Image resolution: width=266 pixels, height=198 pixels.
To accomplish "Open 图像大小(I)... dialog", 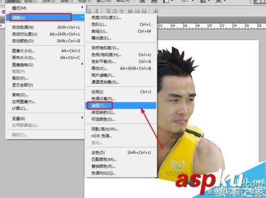I will (x=45, y=51).
